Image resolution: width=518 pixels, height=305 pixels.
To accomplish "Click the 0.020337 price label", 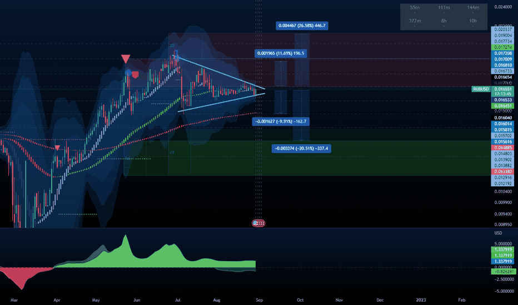I will click(x=503, y=29).
